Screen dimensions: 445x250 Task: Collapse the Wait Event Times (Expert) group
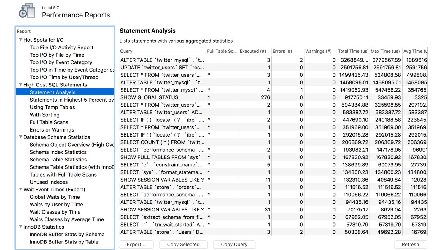[x=20, y=189]
